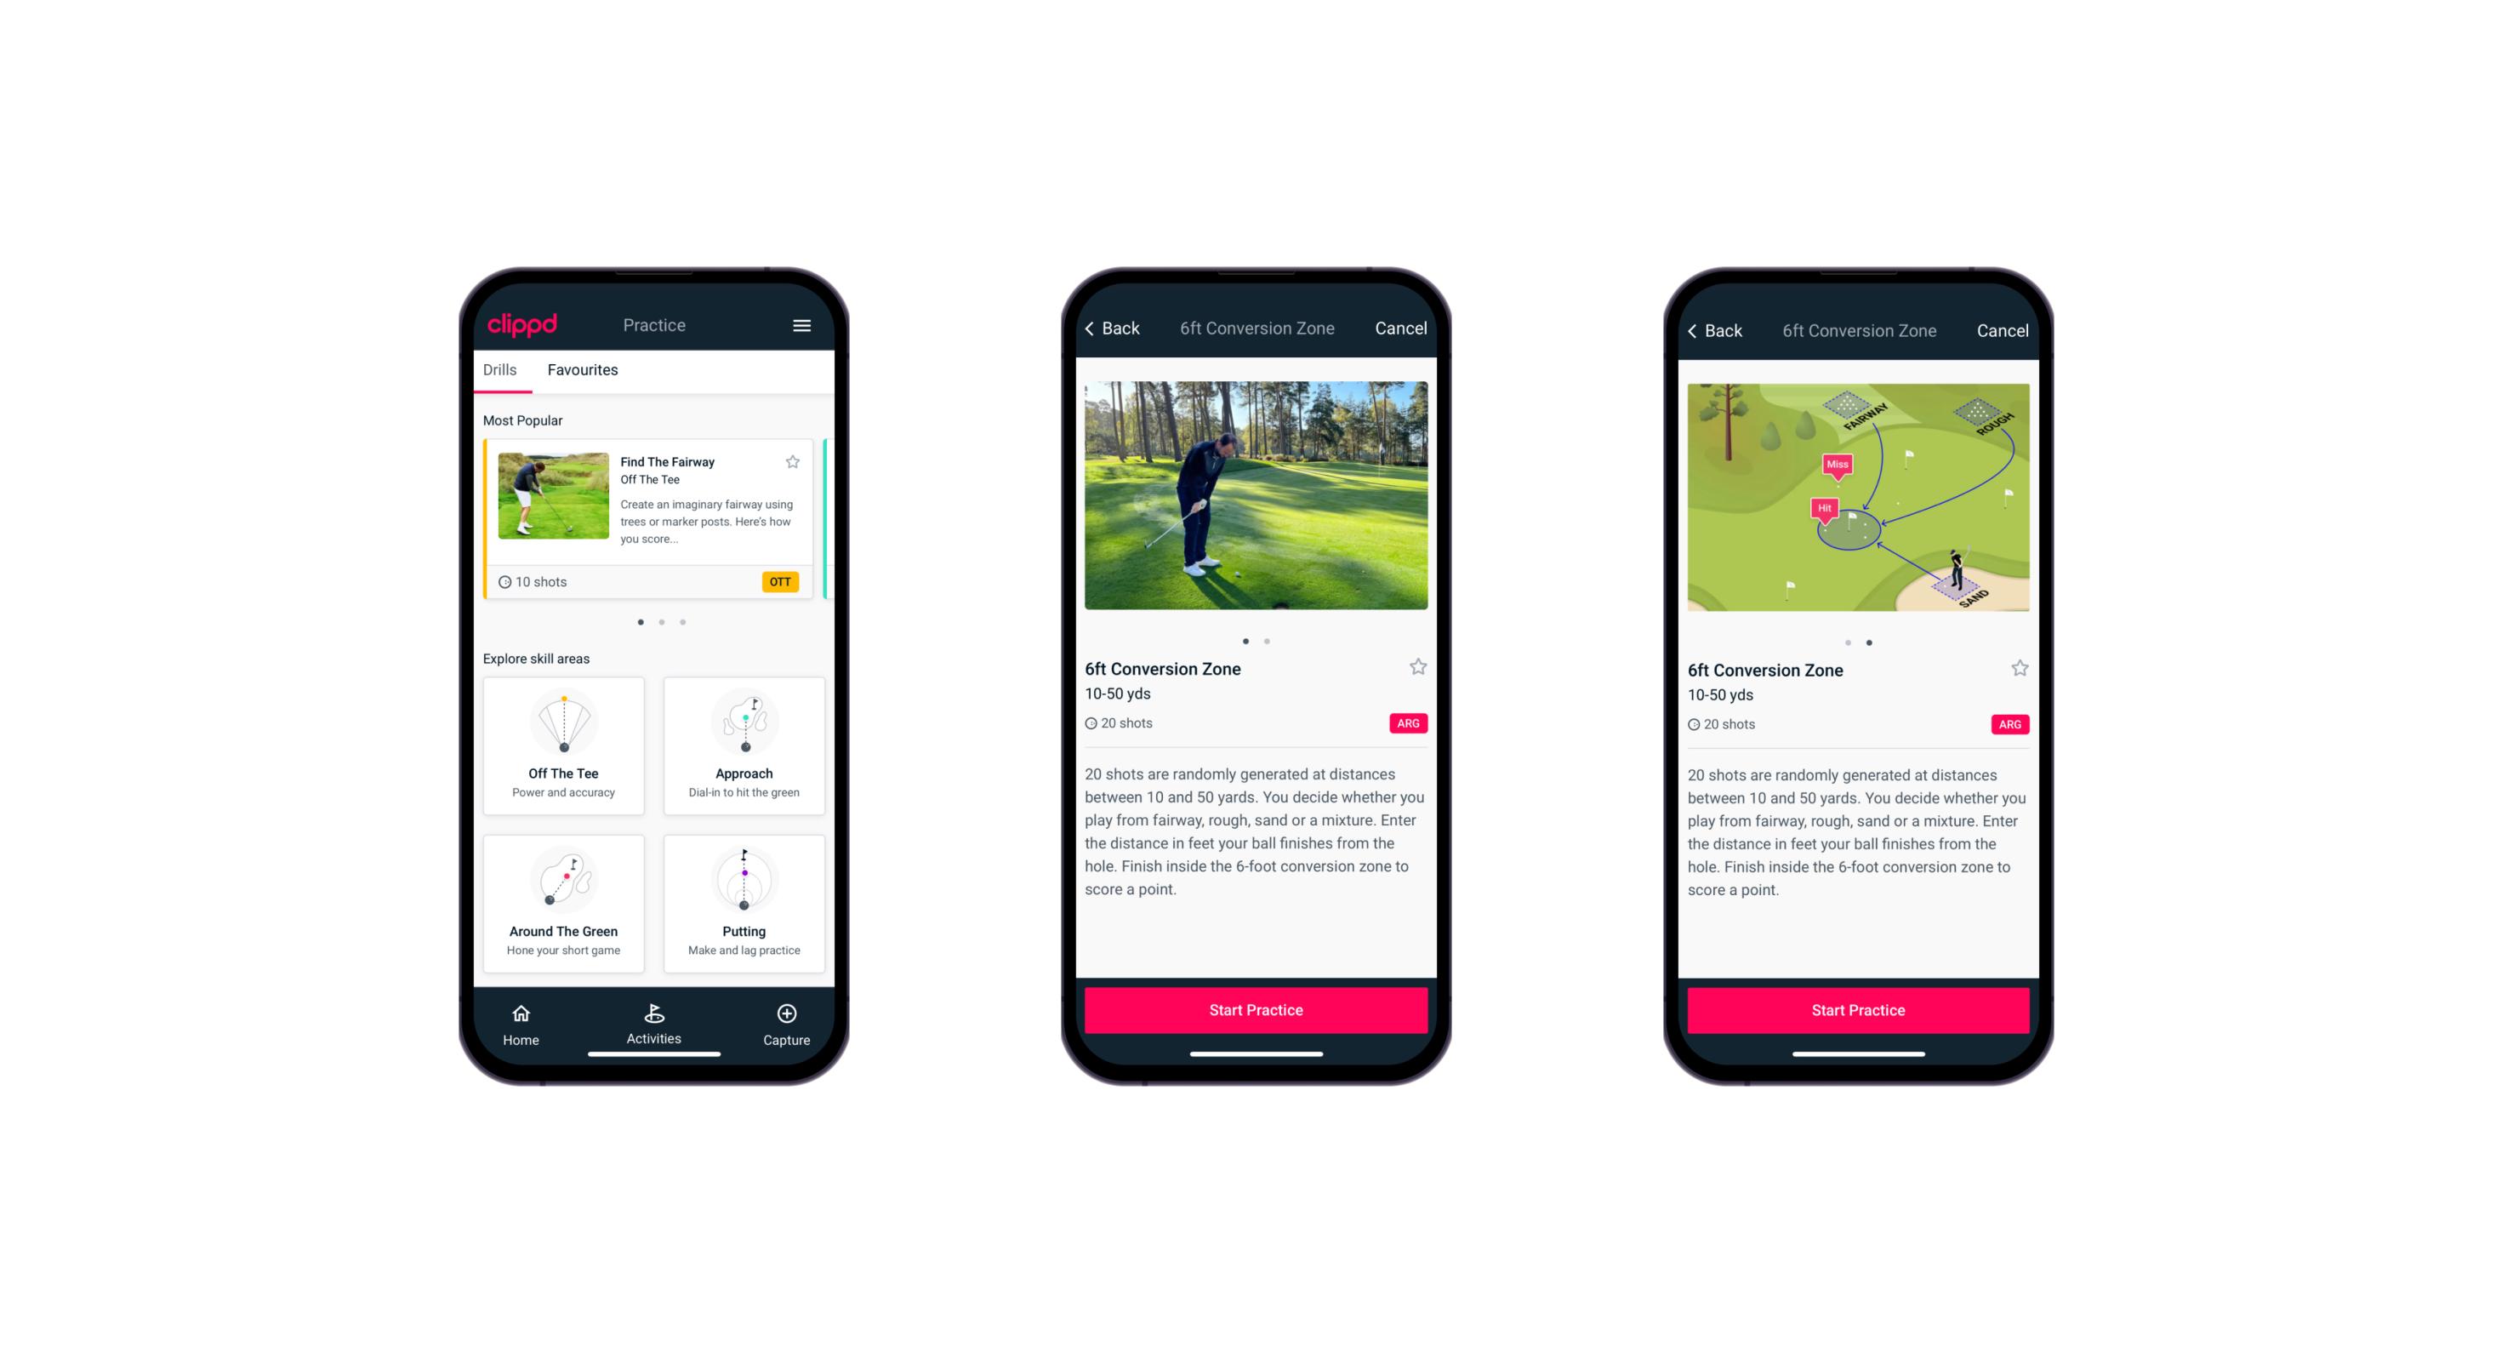Screen dimensions: 2513x1353
Task: Toggle the ARG skill tag on drill detail
Action: click(x=1405, y=723)
